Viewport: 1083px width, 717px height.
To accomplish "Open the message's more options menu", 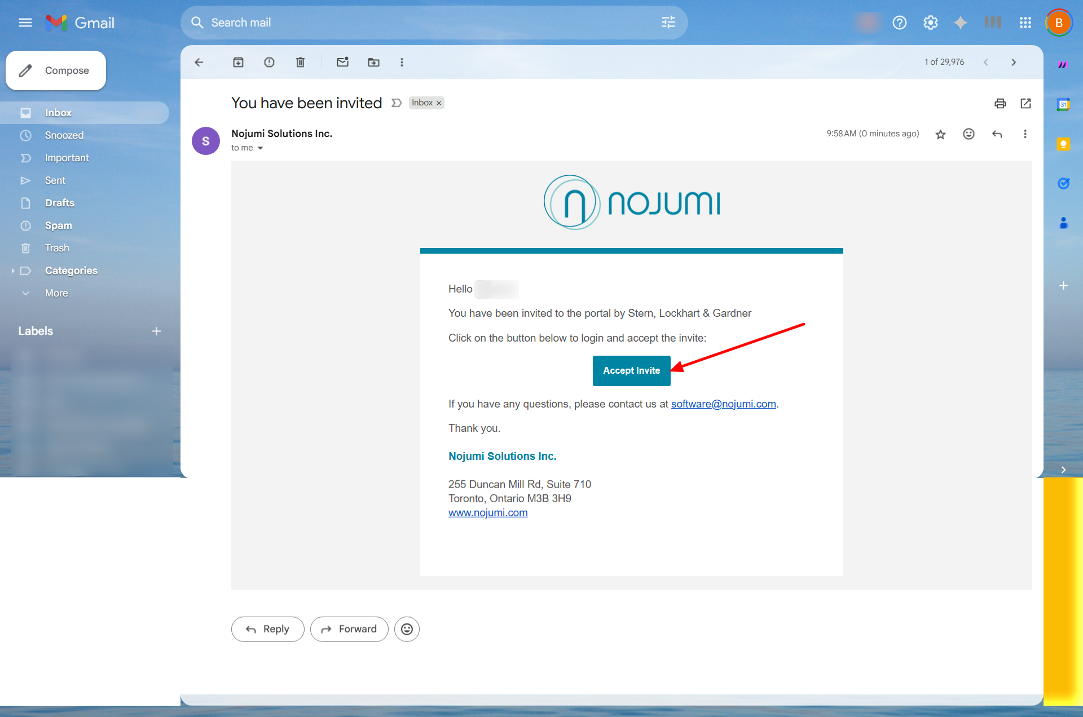I will [1025, 134].
